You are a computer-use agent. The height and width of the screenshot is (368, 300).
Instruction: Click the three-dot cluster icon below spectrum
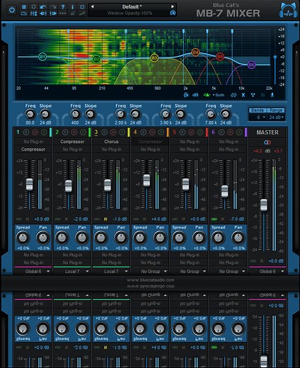point(253,95)
